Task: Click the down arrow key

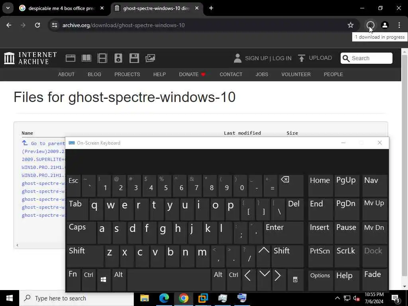Action: (264, 280)
